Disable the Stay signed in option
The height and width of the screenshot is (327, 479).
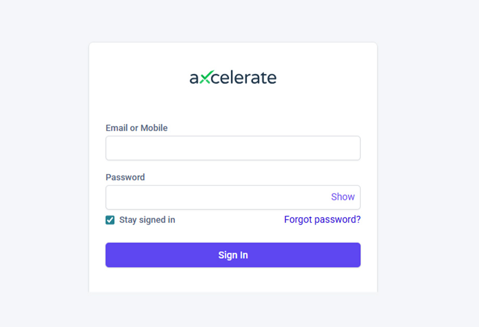tap(110, 220)
